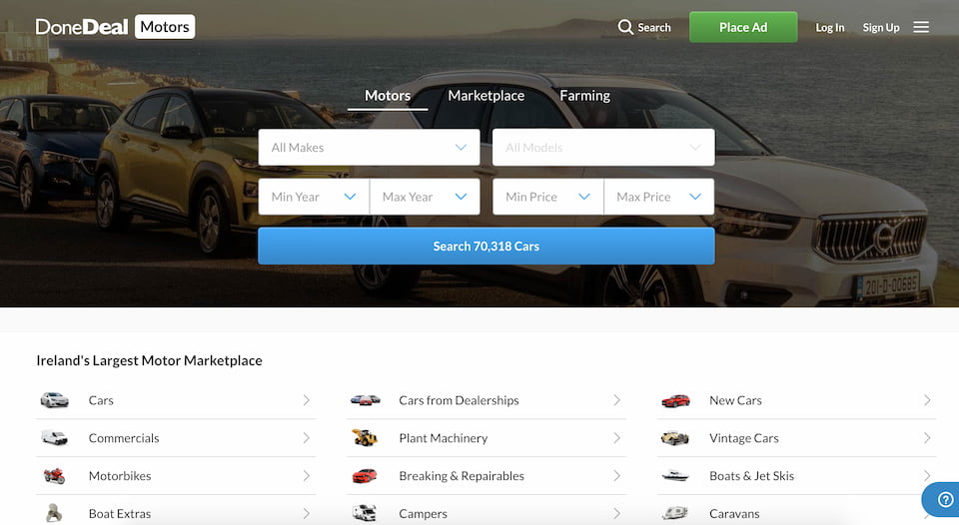Click the Commercials white van icon
The width and height of the screenshot is (959, 525).
pyautogui.click(x=54, y=438)
